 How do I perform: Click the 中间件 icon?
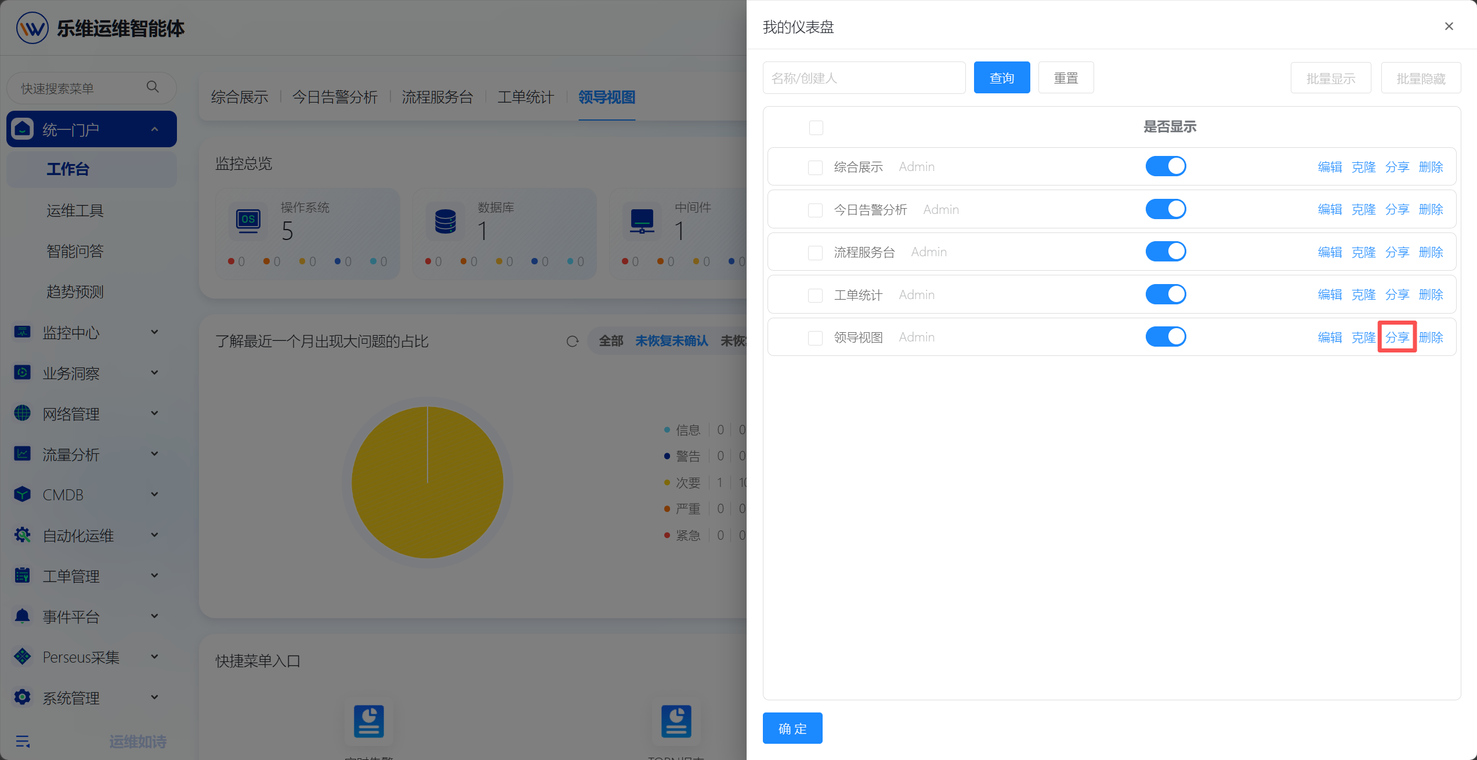pyautogui.click(x=642, y=221)
